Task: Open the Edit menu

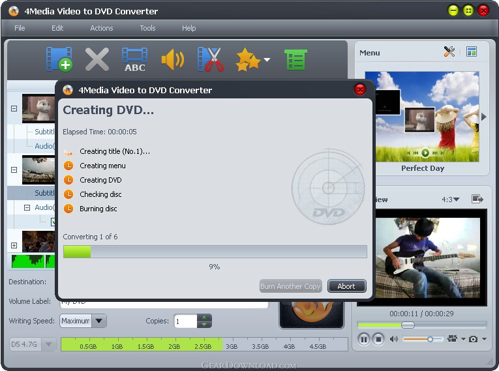Action: [57, 28]
